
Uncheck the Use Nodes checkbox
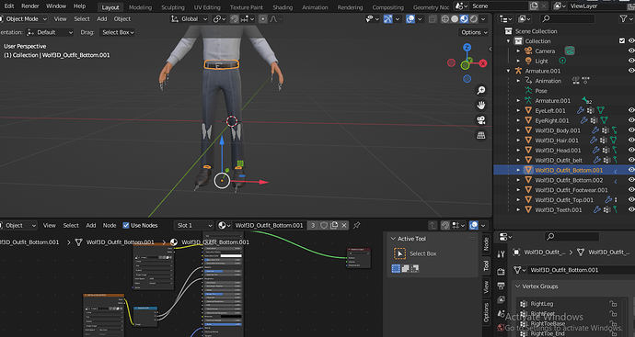[126, 225]
